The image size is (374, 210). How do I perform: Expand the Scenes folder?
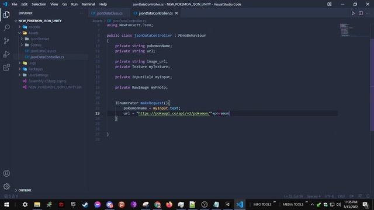click(36, 45)
